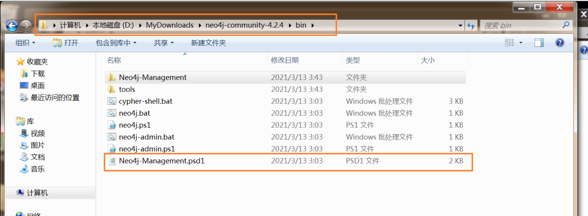Image resolution: width=588 pixels, height=216 pixels.
Task: Select the neo4j.bat file name
Action: pyautogui.click(x=135, y=113)
